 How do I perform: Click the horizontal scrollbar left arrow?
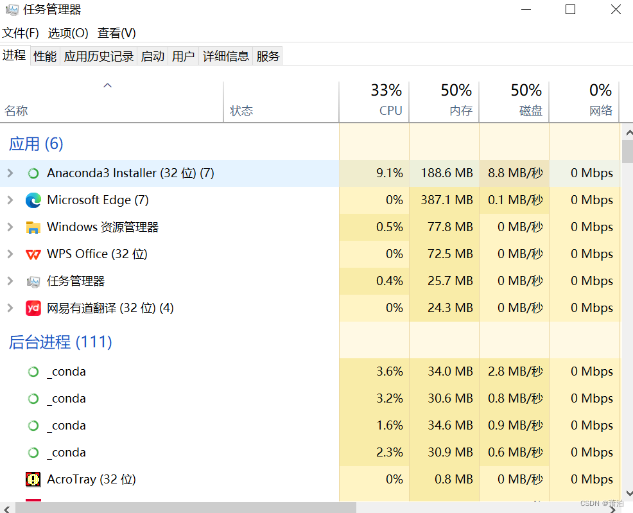point(7,509)
